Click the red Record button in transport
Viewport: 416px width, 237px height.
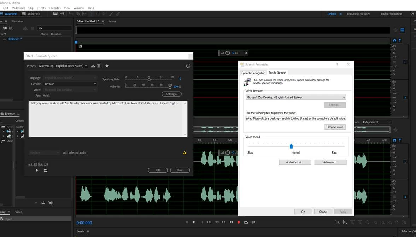(x=239, y=222)
